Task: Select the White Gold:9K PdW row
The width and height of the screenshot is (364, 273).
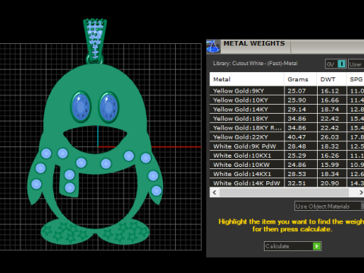Action: click(x=287, y=146)
